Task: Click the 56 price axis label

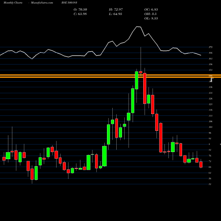Action: pyautogui.click(x=210, y=179)
